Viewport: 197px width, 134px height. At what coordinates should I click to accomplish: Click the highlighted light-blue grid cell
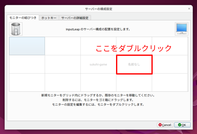(27, 46)
